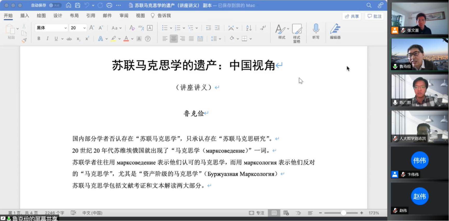Screen dimensions: 449x221
Task: Open the Styles Pane (样式窗格)
Action: pos(297,32)
